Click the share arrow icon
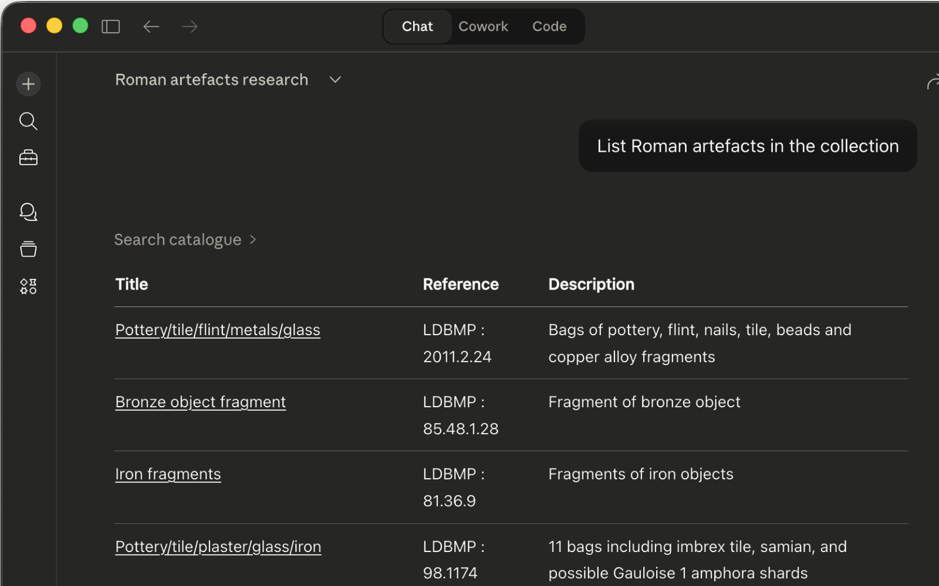Image resolution: width=939 pixels, height=586 pixels. coord(932,83)
